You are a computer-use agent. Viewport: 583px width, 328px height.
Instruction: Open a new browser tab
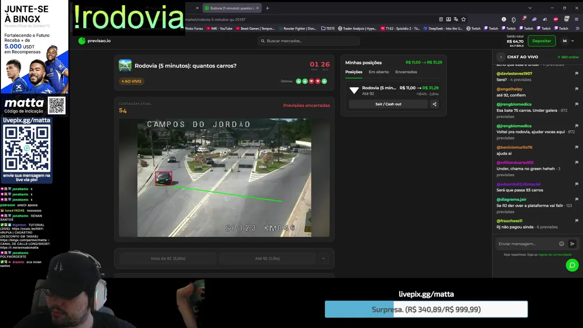[267, 8]
